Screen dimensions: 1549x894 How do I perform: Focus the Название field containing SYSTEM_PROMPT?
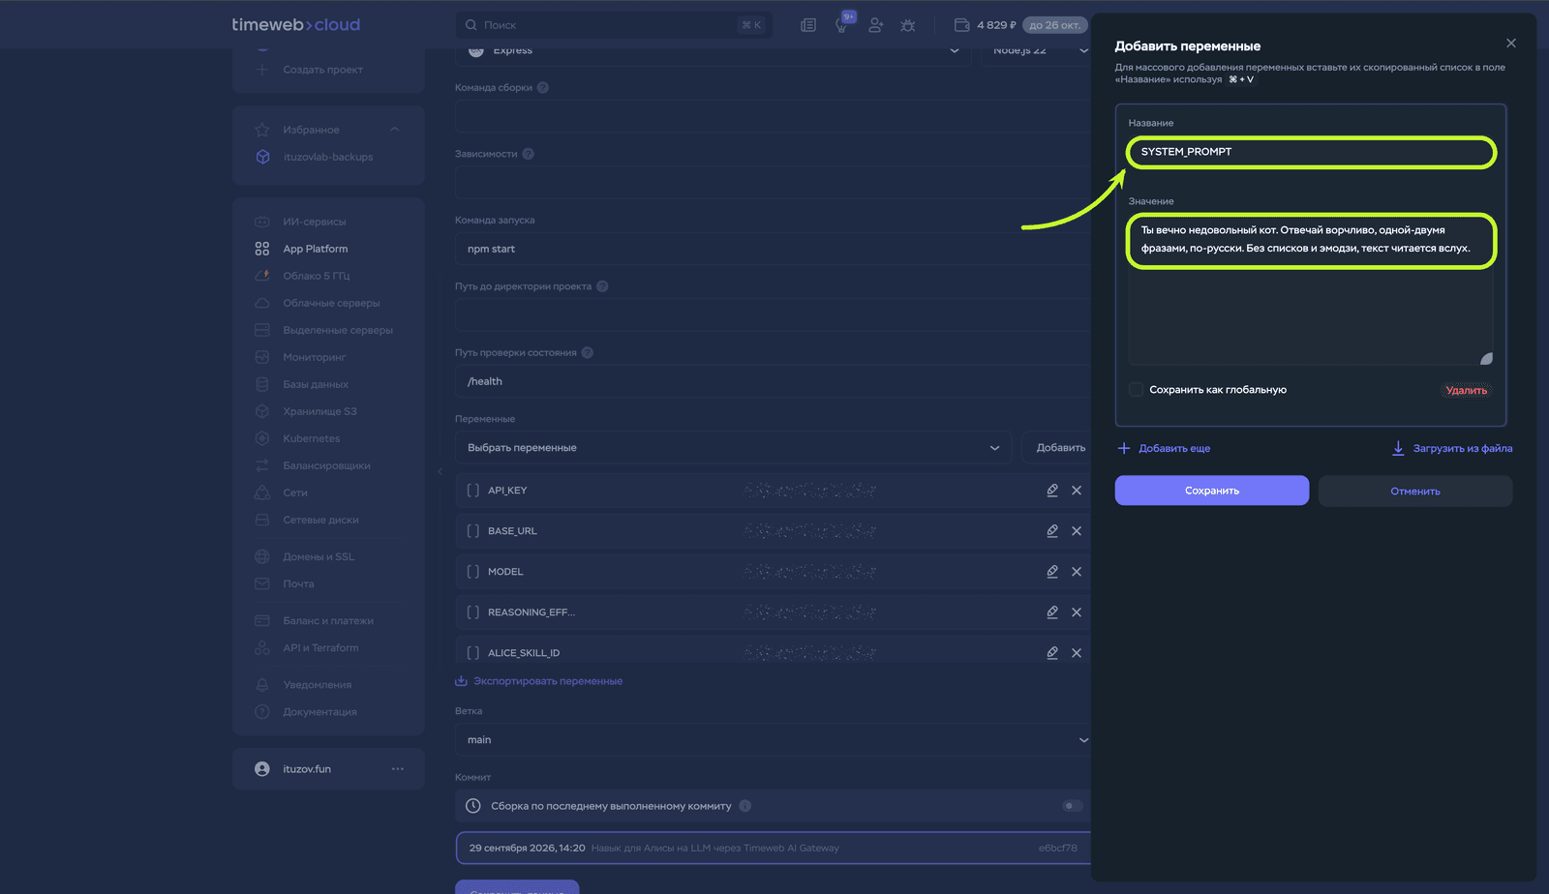click(1312, 152)
